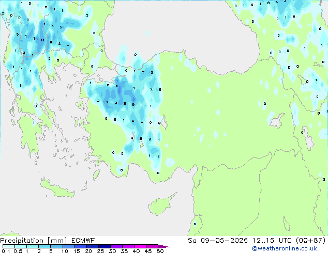
Task: Pick the 45–50 mm legend swatch
Action: pos(152,246)
